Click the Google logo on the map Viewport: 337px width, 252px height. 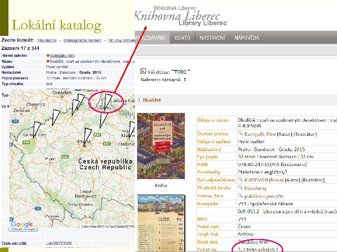[22, 224]
